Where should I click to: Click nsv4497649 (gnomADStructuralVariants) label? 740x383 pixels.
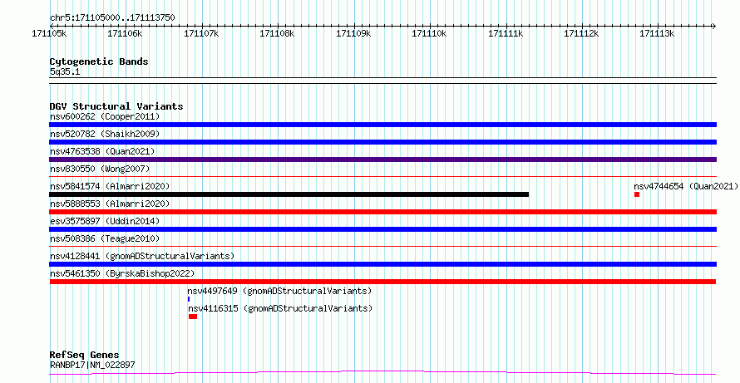coord(279,291)
